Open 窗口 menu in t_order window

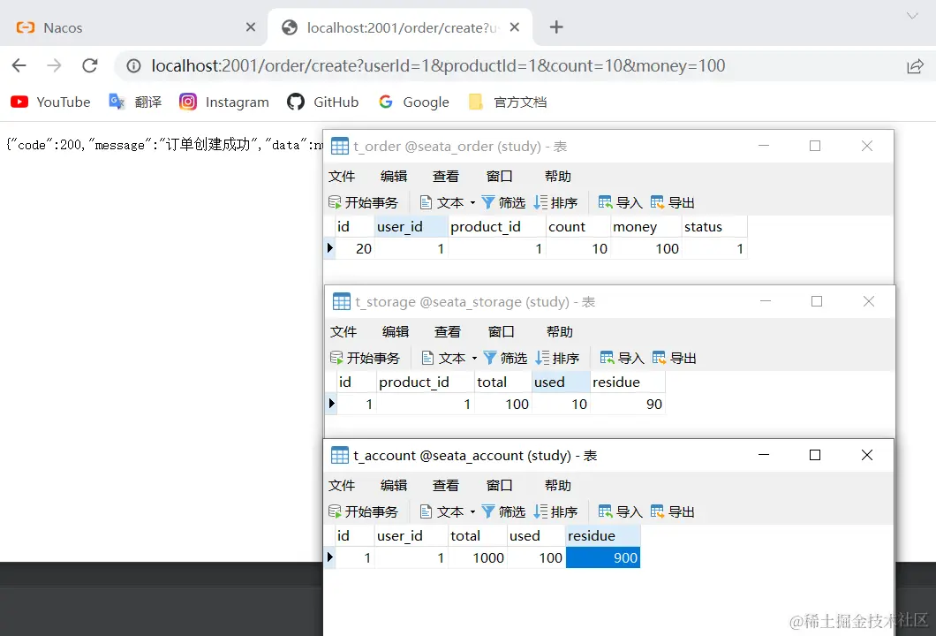(x=499, y=176)
